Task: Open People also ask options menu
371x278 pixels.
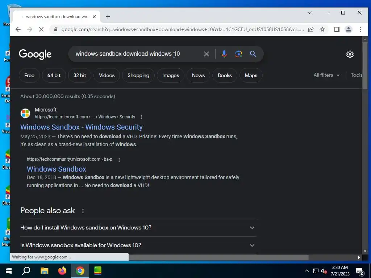Action: tap(83, 211)
